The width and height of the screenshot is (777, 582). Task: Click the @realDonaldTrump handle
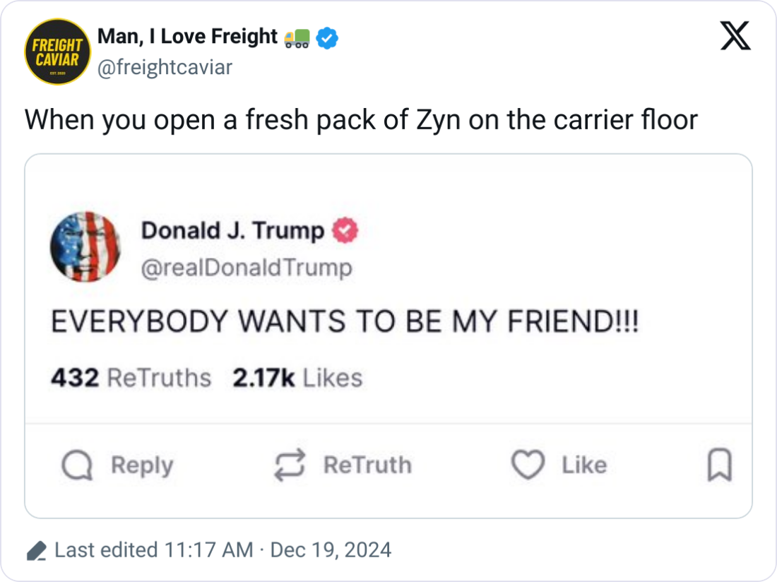point(247,268)
